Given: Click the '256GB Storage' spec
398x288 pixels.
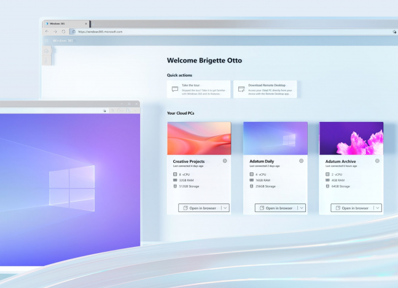Looking at the screenshot, I should (x=265, y=186).
